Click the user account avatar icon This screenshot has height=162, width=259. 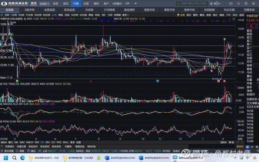[x=211, y=4]
